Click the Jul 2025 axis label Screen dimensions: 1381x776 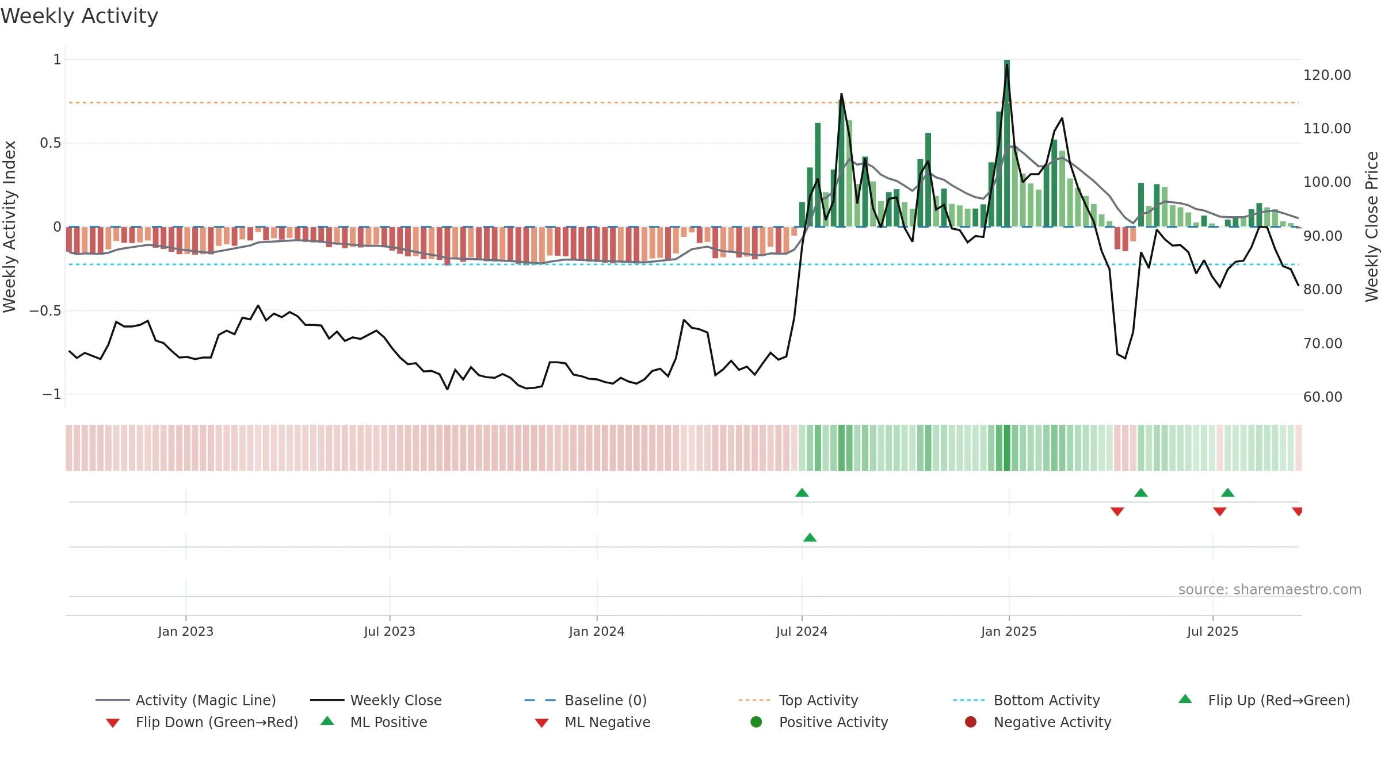point(1212,632)
